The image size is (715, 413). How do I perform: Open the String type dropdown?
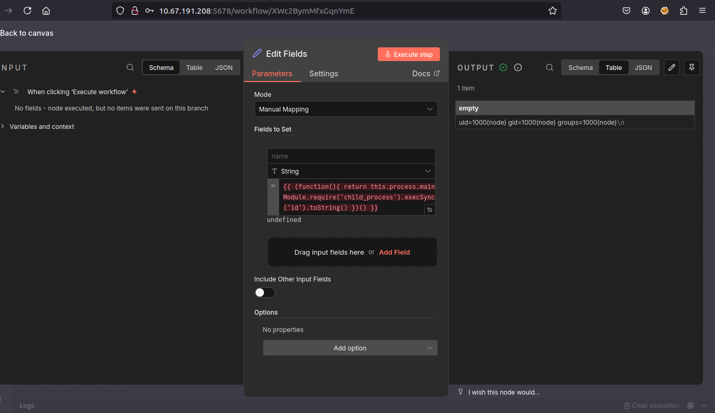351,172
